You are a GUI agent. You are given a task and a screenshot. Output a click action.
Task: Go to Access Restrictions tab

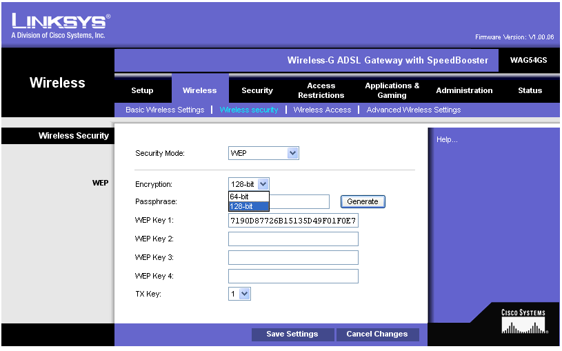coord(321,90)
